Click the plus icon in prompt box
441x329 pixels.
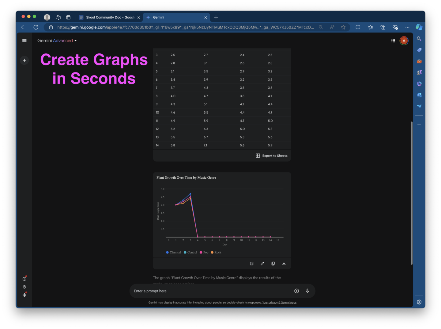(296, 291)
